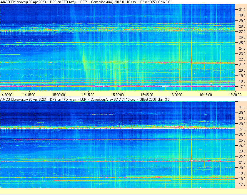
Task: Select the 18.0 frequency label on RCP chart
Action: [242, 81]
